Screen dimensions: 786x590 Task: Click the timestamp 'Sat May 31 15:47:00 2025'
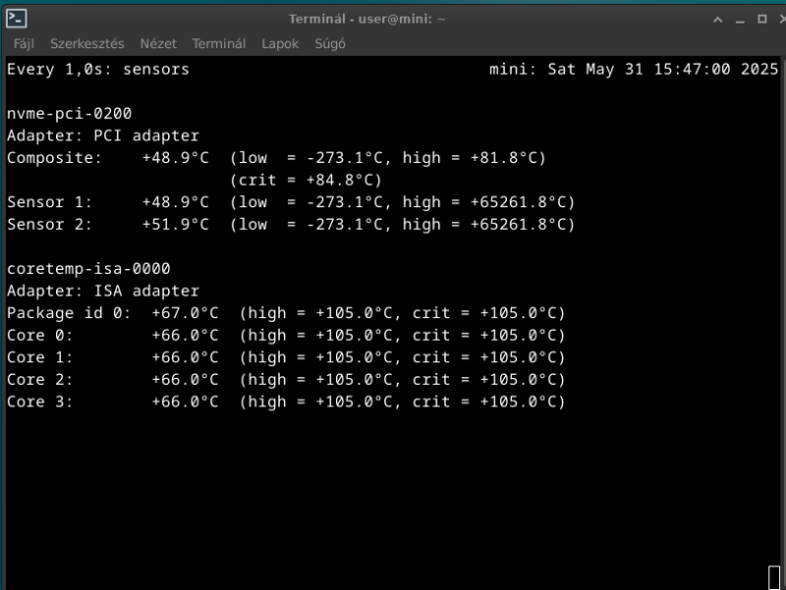pos(662,69)
